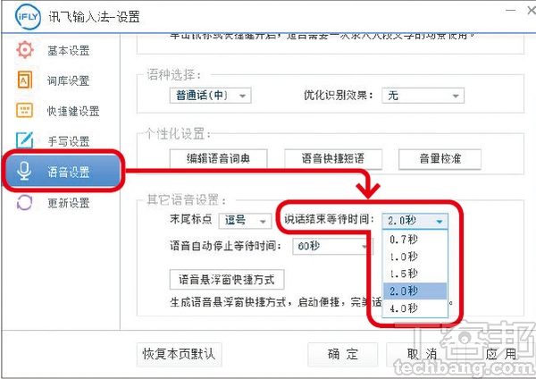Click the iFLY logo icon

pos(28,16)
